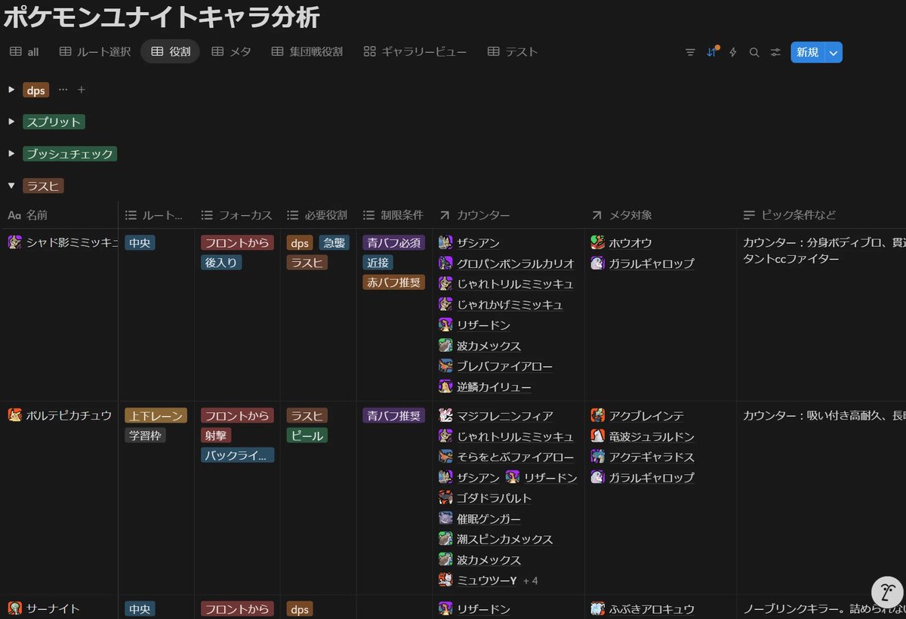Click the 逆鱗カイリュー counter icon
The height and width of the screenshot is (619, 906).
[x=445, y=387]
